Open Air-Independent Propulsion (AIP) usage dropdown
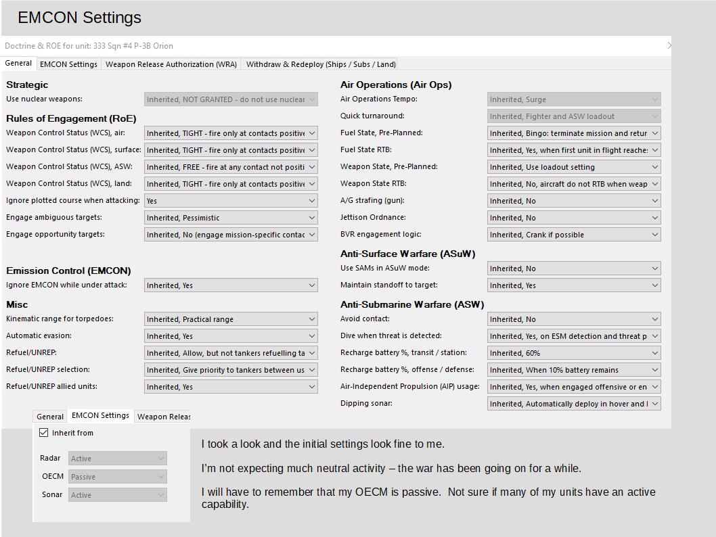 coord(574,386)
